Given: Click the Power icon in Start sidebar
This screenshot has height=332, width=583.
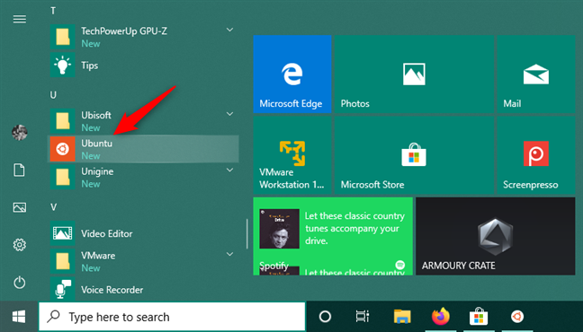Looking at the screenshot, I should pyautogui.click(x=19, y=283).
